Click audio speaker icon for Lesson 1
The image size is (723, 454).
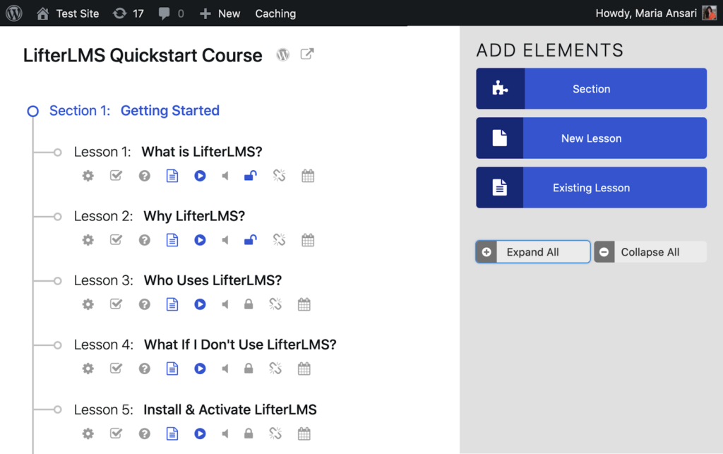pos(225,176)
